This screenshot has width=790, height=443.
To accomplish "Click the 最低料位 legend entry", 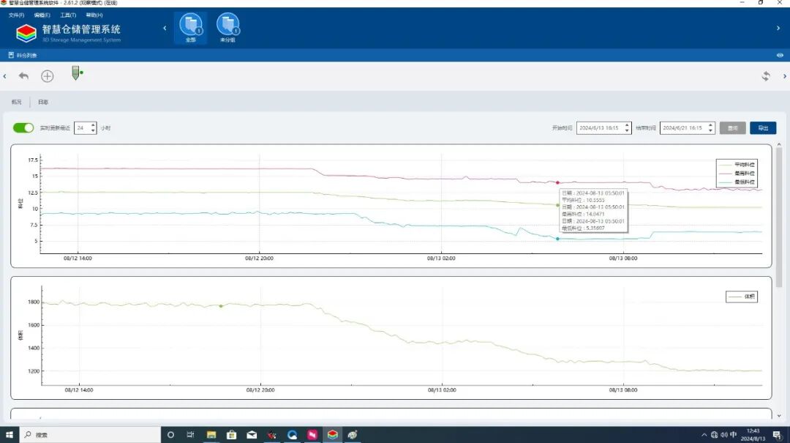I will (x=737, y=182).
